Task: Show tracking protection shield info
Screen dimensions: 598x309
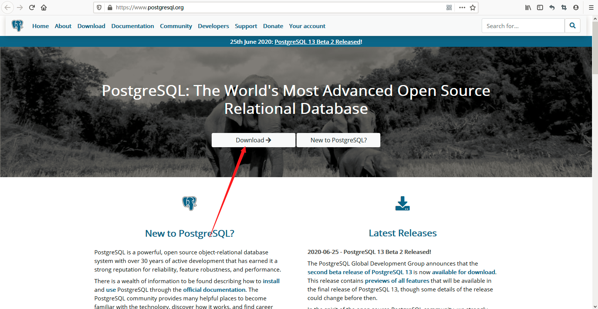Action: point(99,7)
